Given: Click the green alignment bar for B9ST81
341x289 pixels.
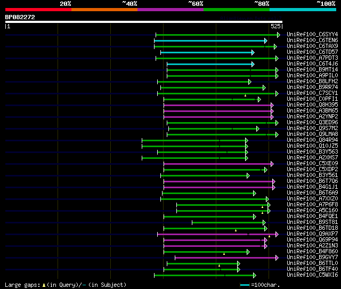Looking at the screenshot, I should click(229, 223).
